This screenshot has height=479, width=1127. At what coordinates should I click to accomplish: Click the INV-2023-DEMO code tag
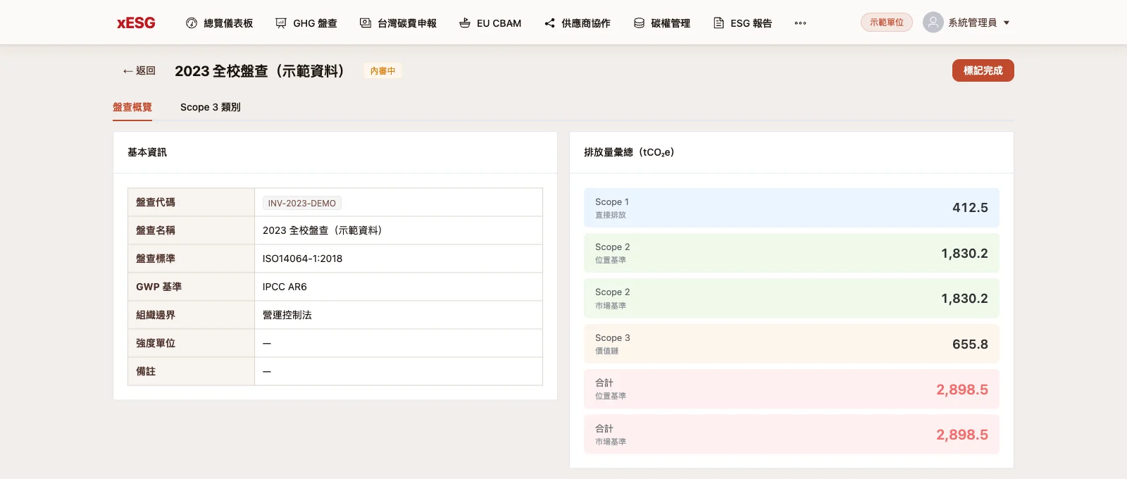[x=302, y=203]
